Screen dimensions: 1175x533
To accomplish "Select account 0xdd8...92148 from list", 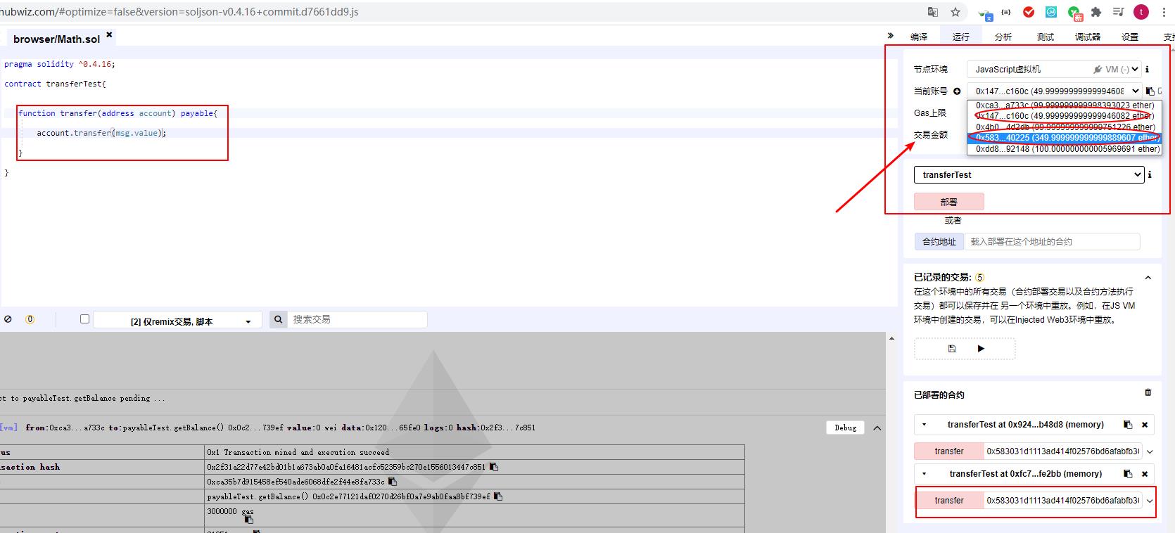I will coord(1065,149).
